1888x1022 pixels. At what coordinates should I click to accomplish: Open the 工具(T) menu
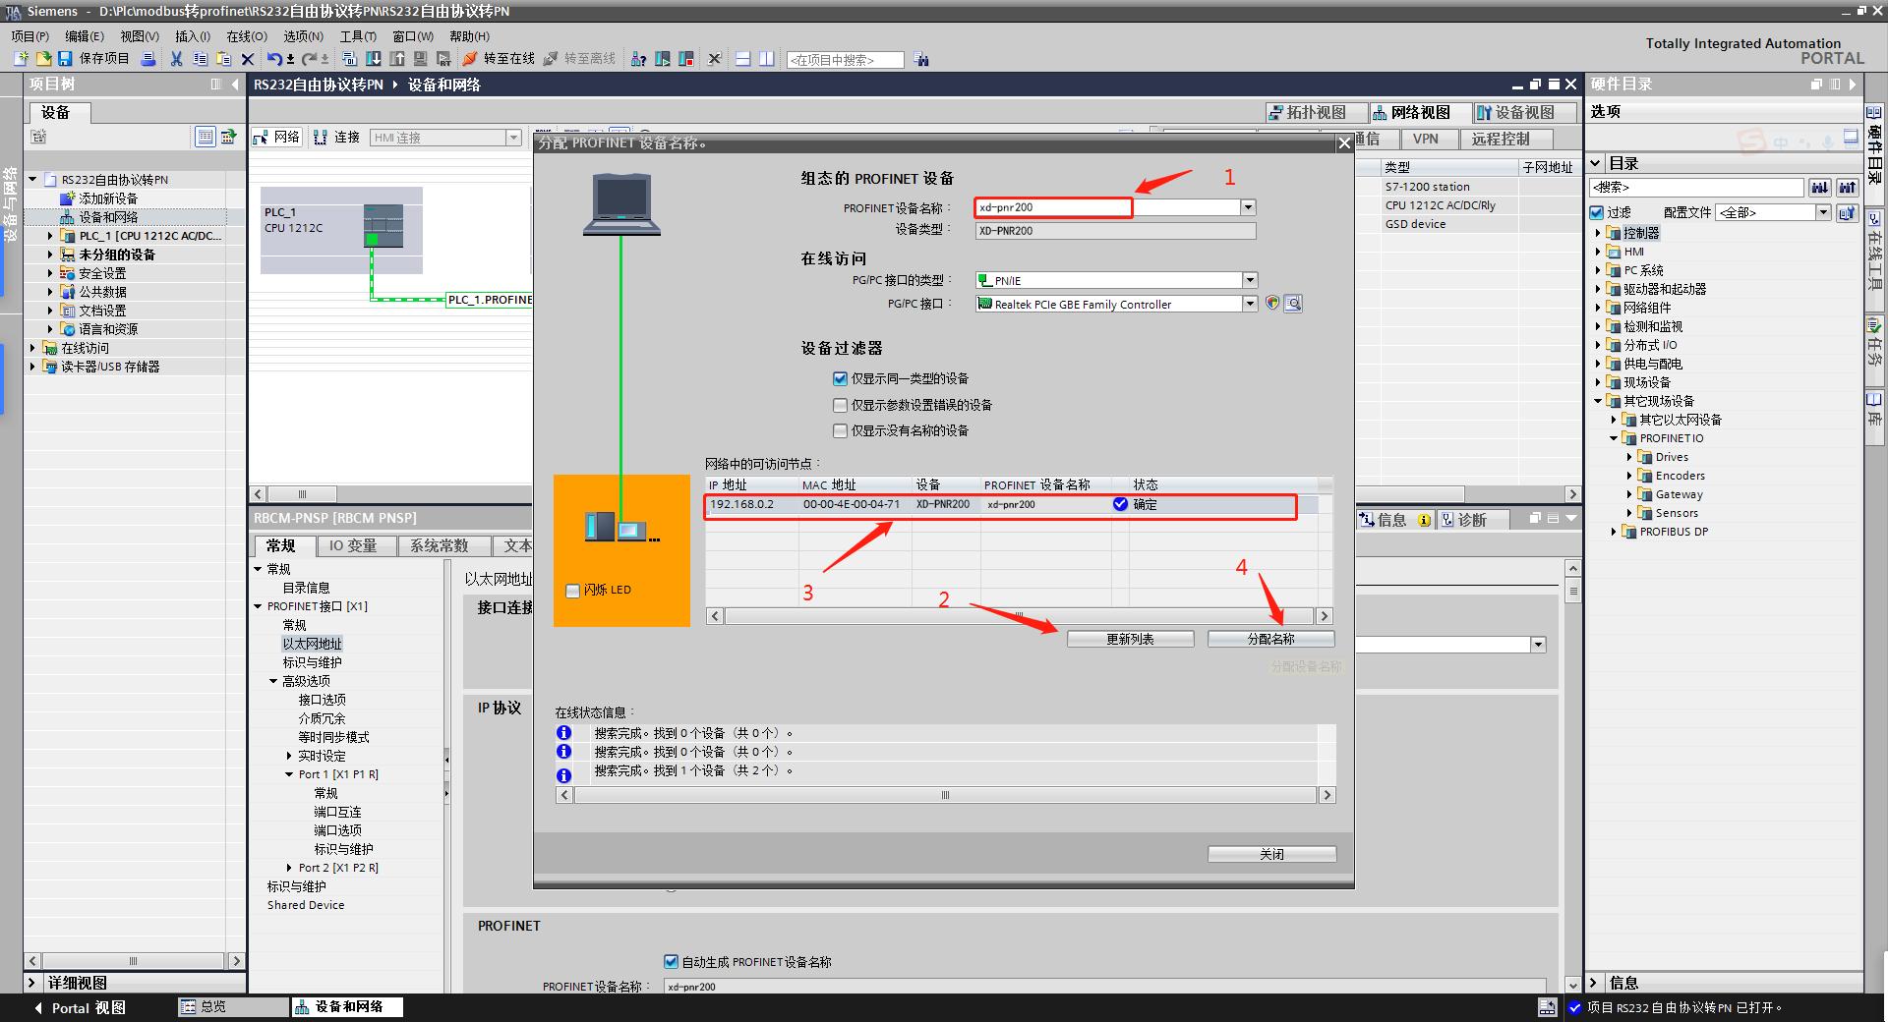pyautogui.click(x=358, y=36)
